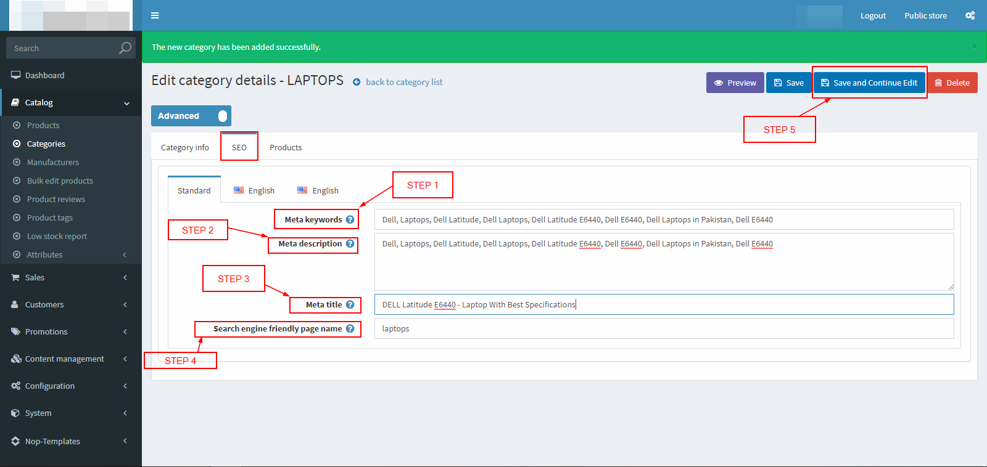Screen dimensions: 987x467
Task: Click the Logout link
Action: point(873,15)
